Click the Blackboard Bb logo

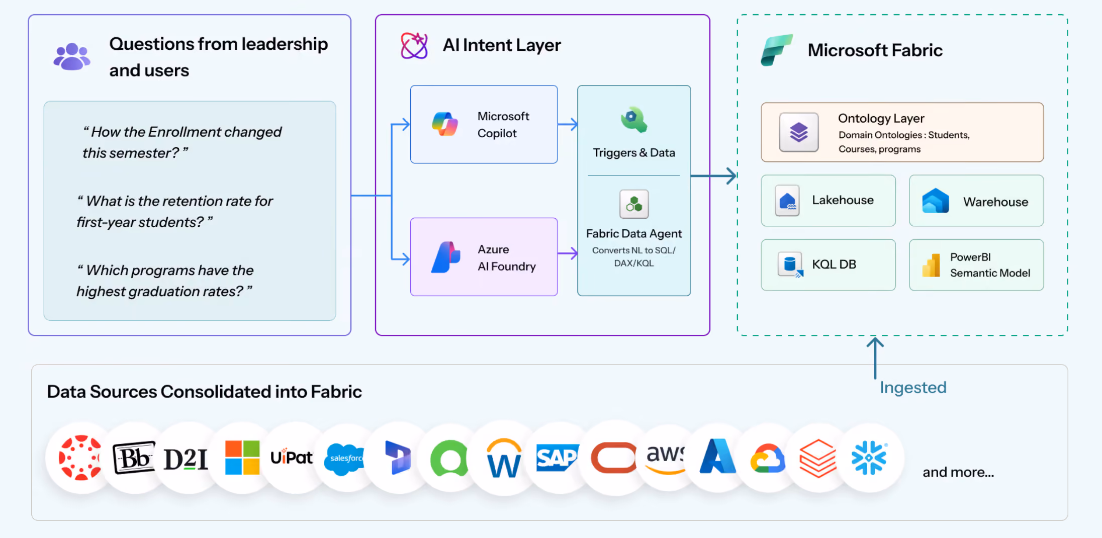click(x=134, y=458)
